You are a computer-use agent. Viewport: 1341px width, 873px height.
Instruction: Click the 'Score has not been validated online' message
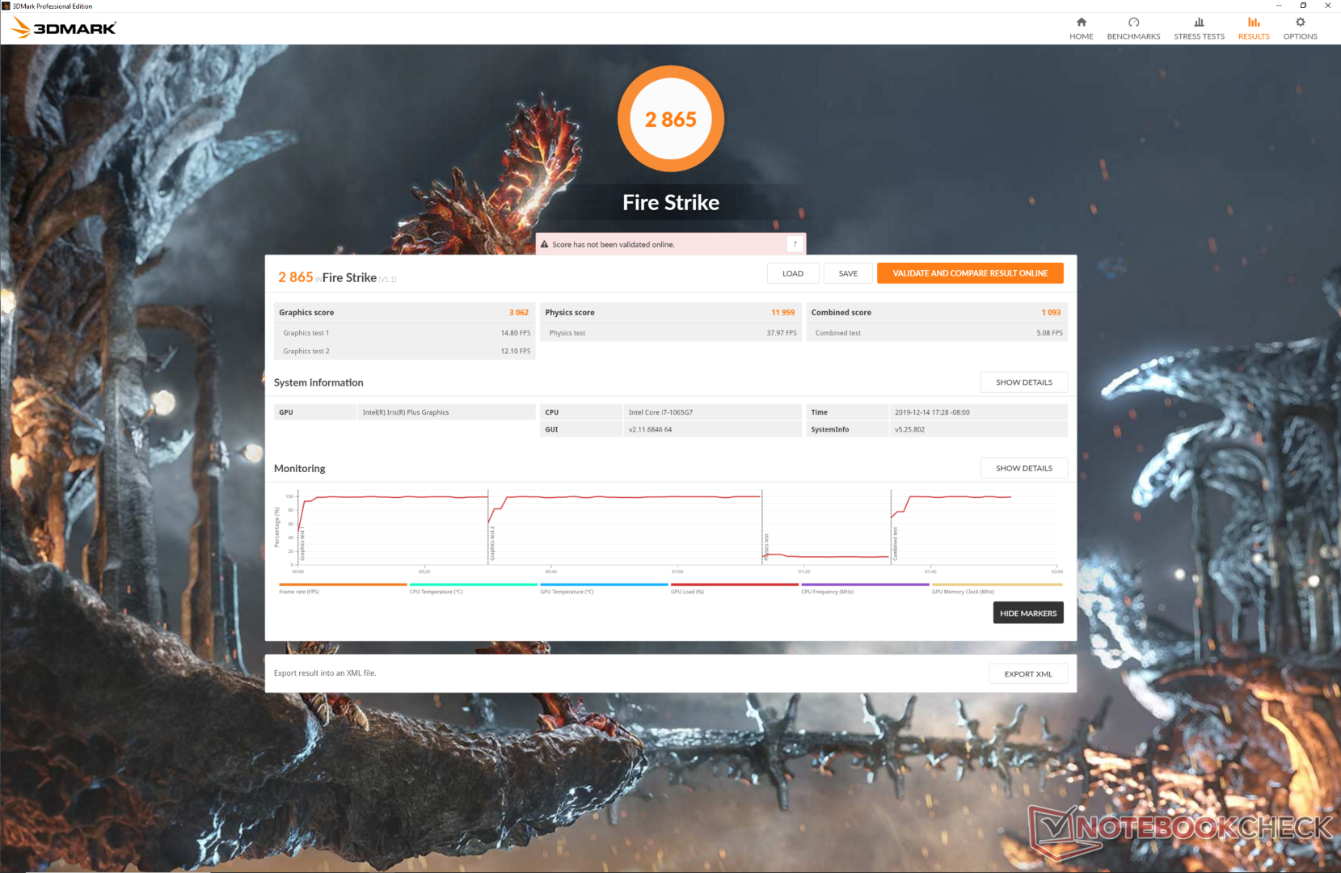(x=614, y=244)
